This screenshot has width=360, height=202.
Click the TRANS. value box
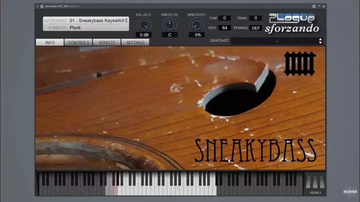pyautogui.click(x=256, y=18)
